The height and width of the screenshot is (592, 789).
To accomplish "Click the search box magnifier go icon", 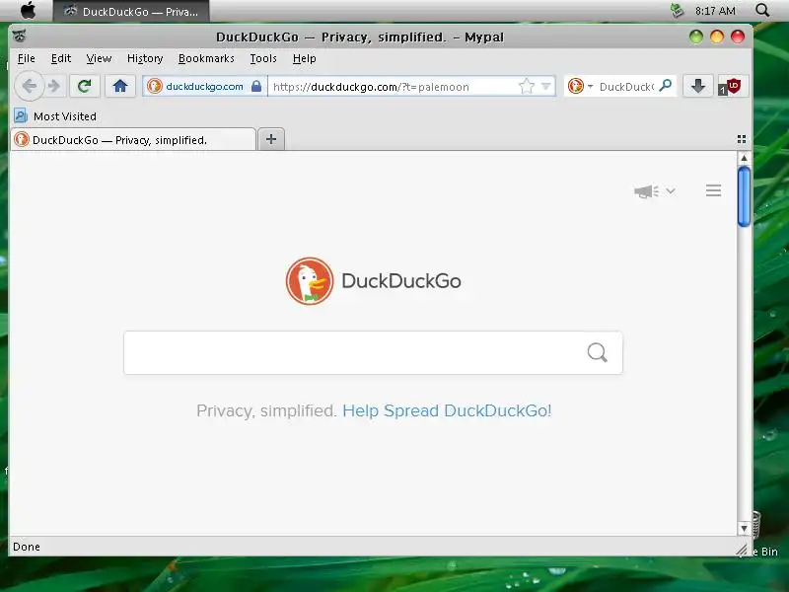I will [665, 86].
